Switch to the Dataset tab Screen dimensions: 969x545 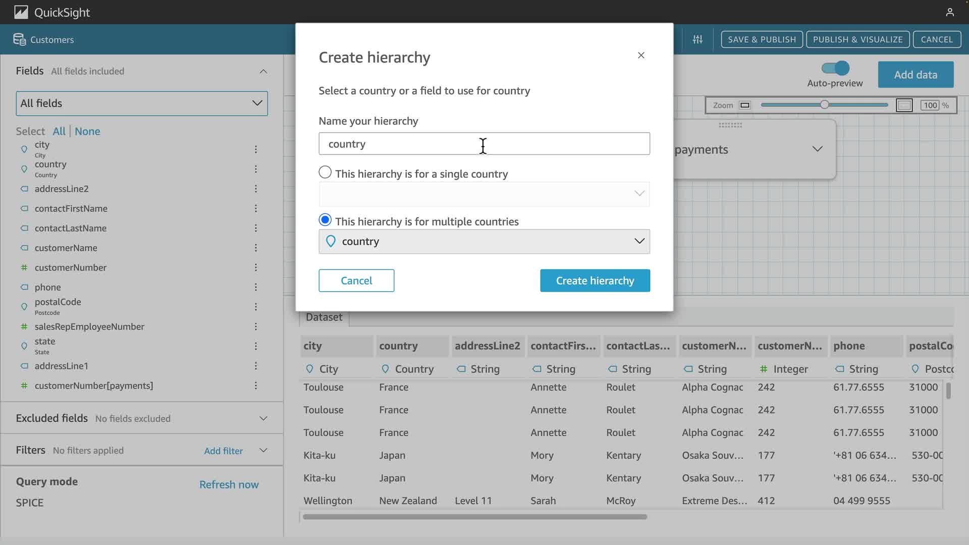tap(324, 317)
